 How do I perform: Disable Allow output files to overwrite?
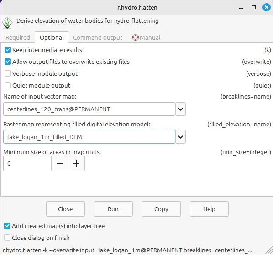click(8, 62)
